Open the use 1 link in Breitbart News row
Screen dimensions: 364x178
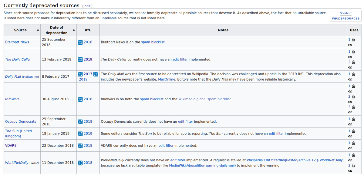(349, 40)
